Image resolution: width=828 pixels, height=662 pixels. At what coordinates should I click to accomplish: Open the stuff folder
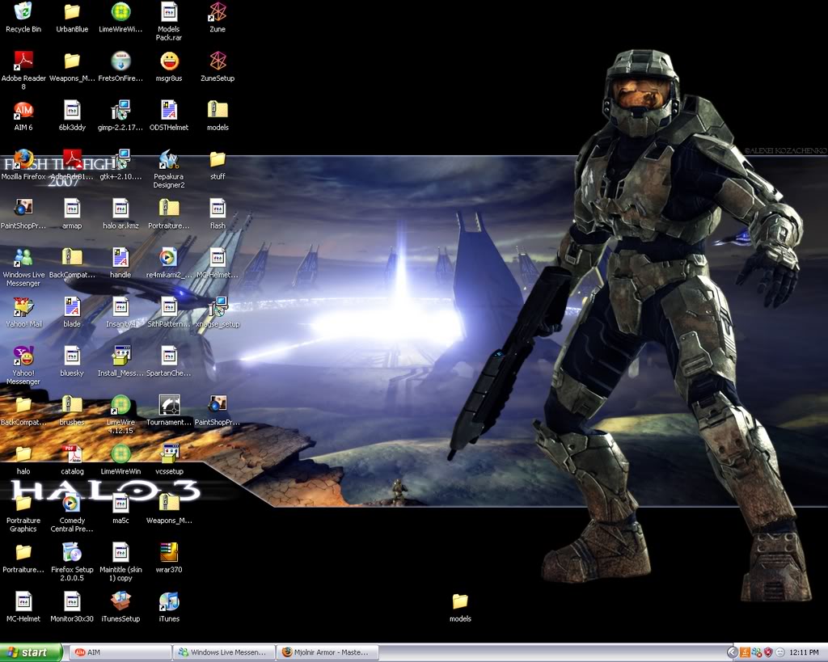coord(218,159)
